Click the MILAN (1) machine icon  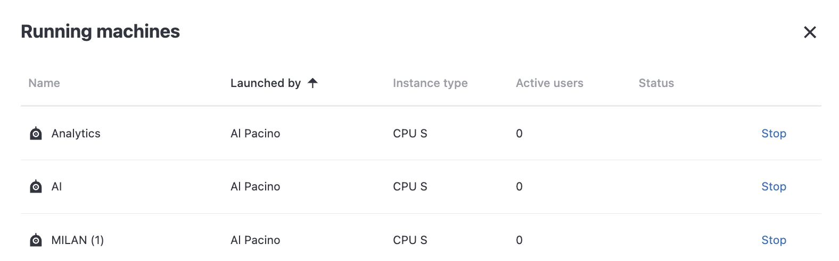tap(36, 240)
